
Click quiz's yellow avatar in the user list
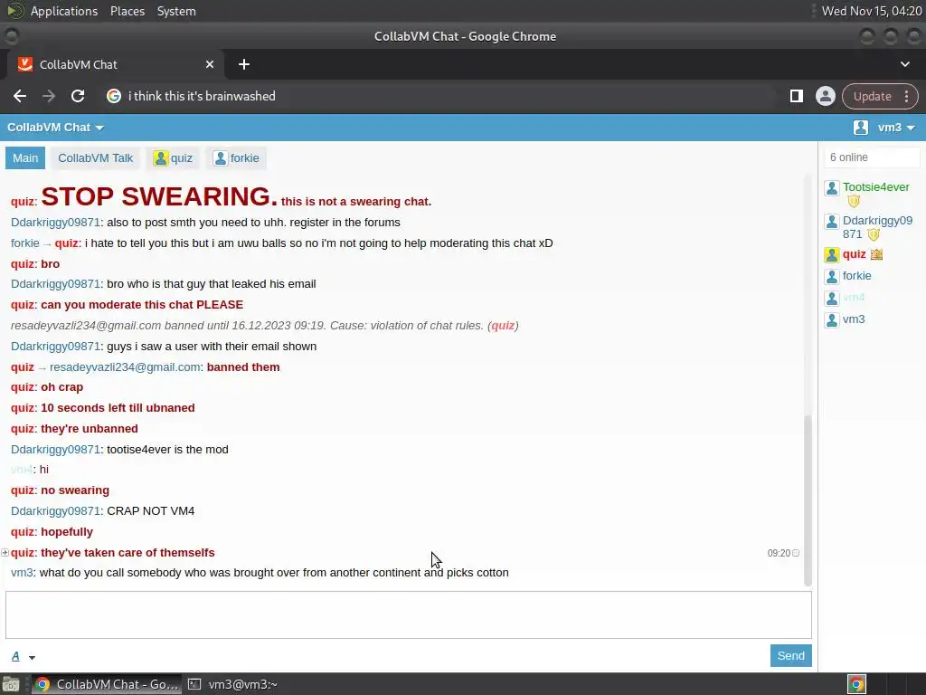click(832, 254)
